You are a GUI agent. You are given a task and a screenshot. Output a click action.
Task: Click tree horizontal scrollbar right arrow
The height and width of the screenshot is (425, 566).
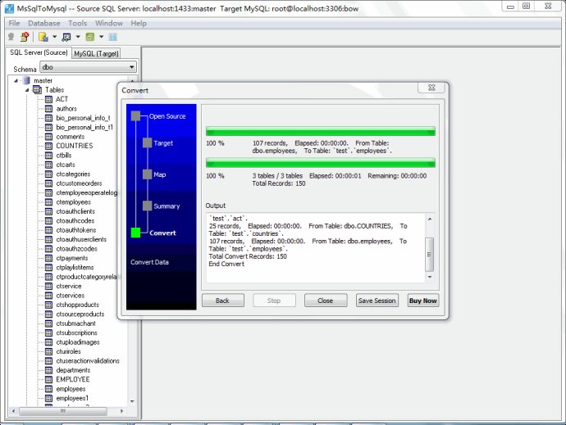[x=121, y=411]
